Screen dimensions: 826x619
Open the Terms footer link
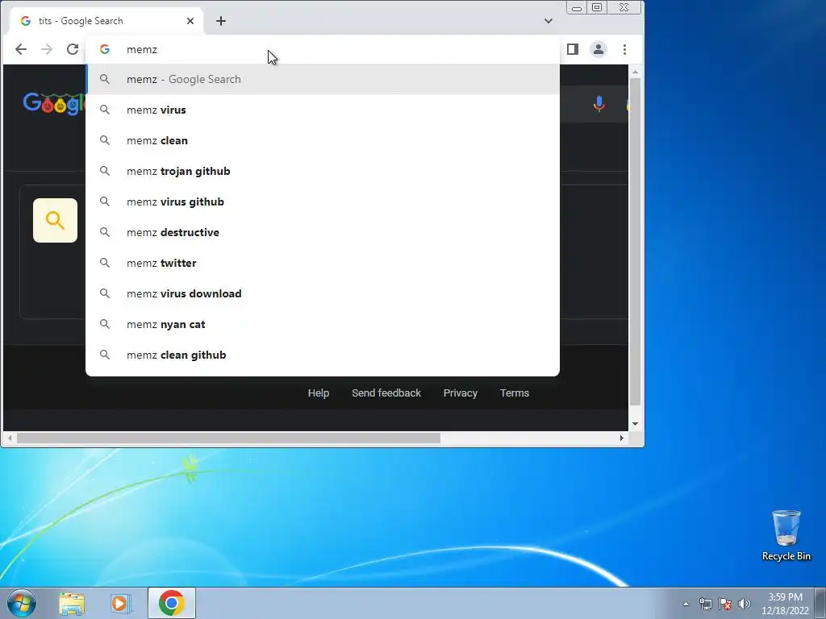(x=514, y=393)
